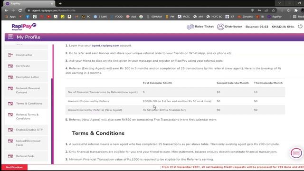Click the scrolling notification ticker text
Viewport: 304px width, 171px height.
(x=232, y=167)
